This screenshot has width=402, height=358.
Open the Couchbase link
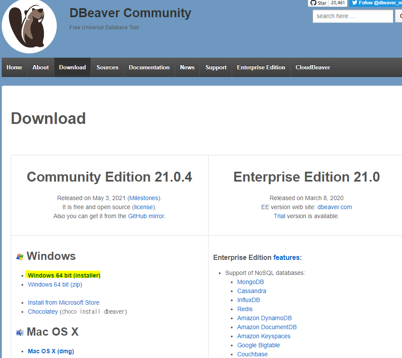point(252,354)
